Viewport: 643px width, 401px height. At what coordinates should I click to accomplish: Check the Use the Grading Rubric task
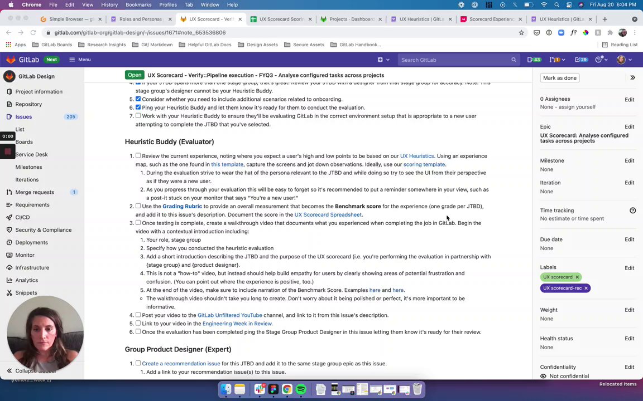point(138,206)
